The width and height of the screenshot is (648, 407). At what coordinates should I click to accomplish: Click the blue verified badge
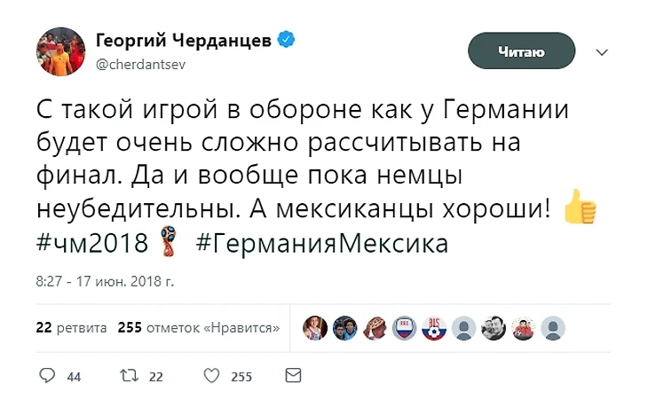286,40
